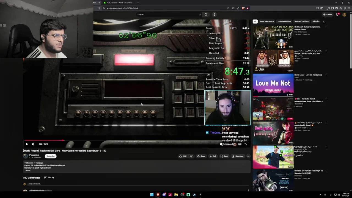This screenshot has width=352, height=198.
Task: Open the Brave Shields icon
Action: tap(243, 8)
